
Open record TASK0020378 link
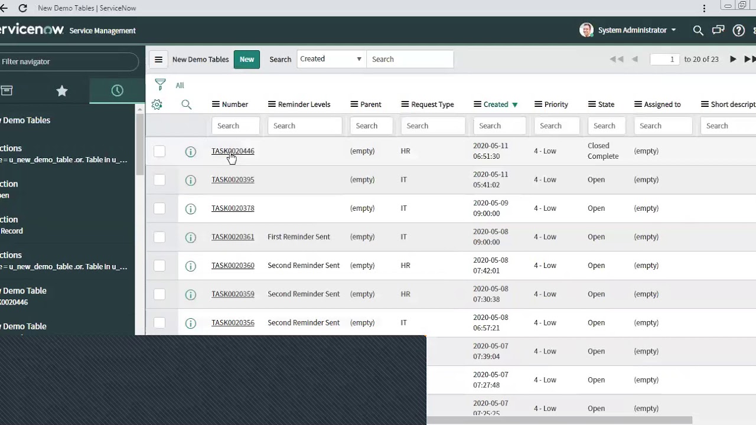coord(233,208)
